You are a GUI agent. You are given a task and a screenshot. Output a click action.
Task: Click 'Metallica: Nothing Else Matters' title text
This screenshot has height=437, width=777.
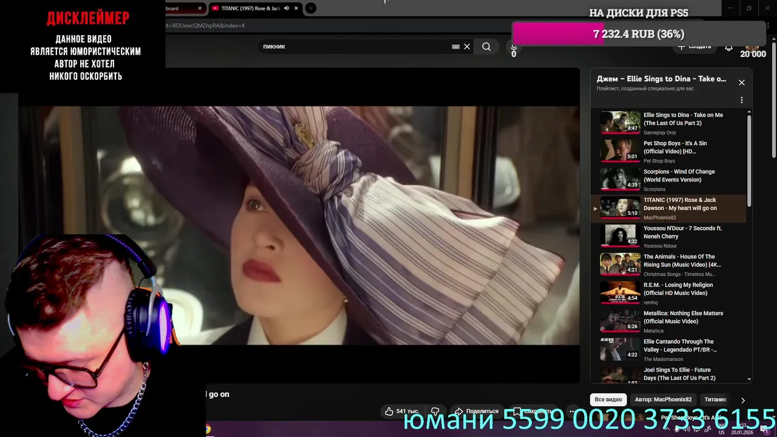pyautogui.click(x=683, y=317)
